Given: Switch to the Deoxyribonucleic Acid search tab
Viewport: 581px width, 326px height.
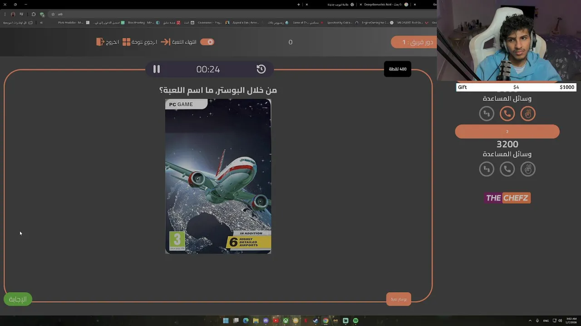Looking at the screenshot, I should pyautogui.click(x=386, y=5).
